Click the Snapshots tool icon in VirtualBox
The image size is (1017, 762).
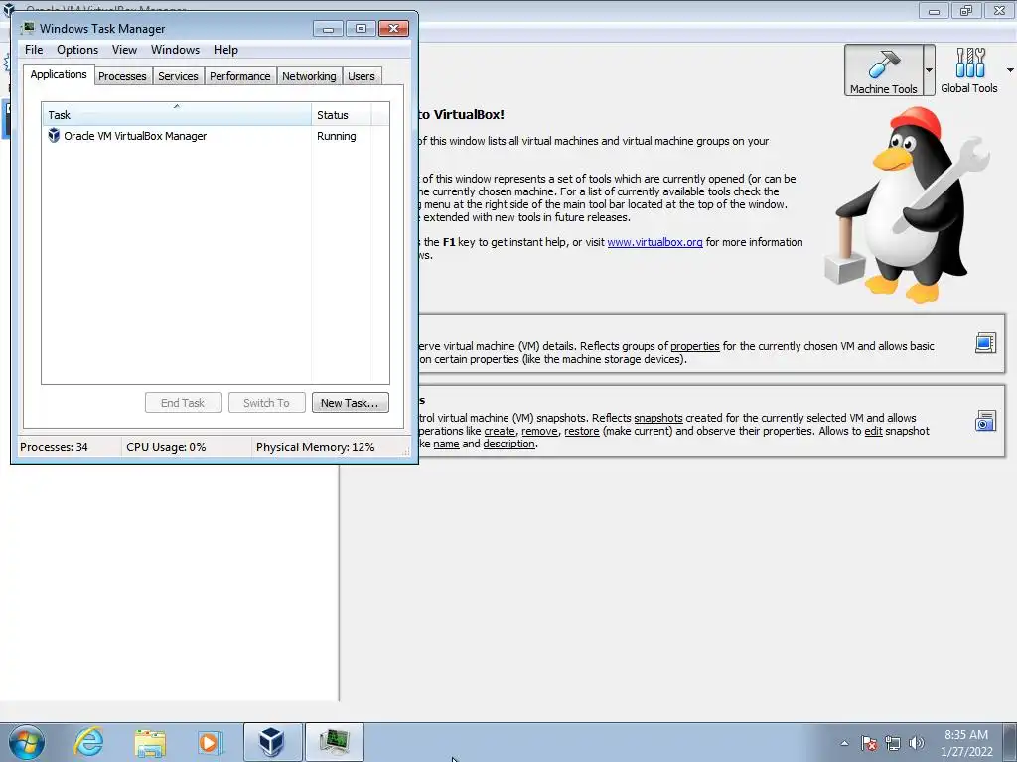[x=985, y=421]
